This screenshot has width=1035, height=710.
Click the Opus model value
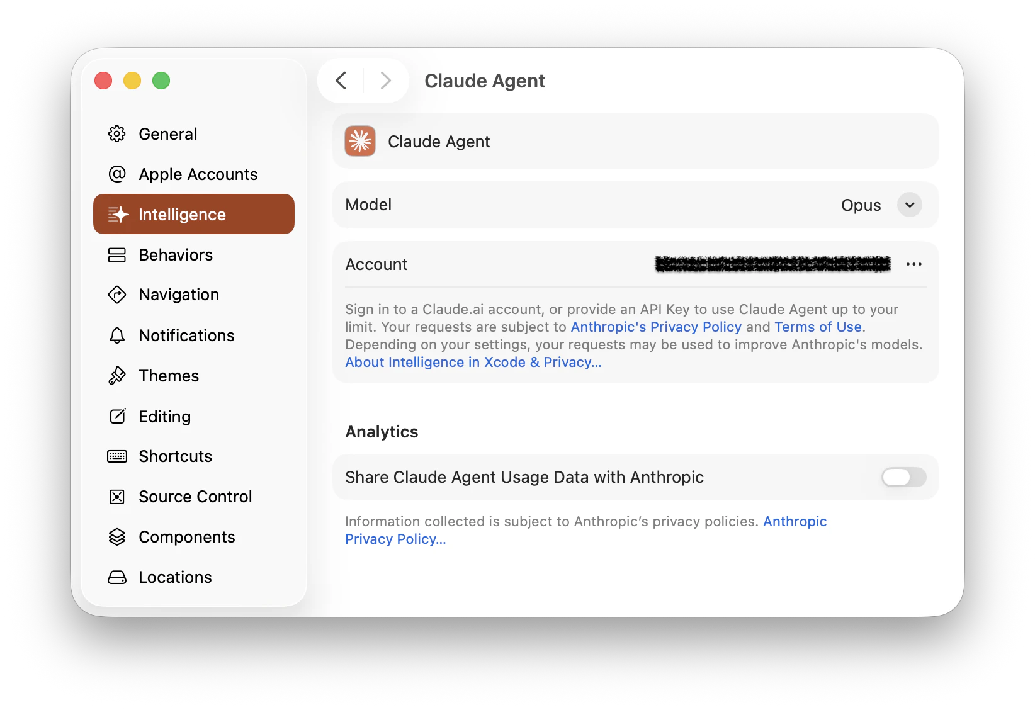pos(861,205)
